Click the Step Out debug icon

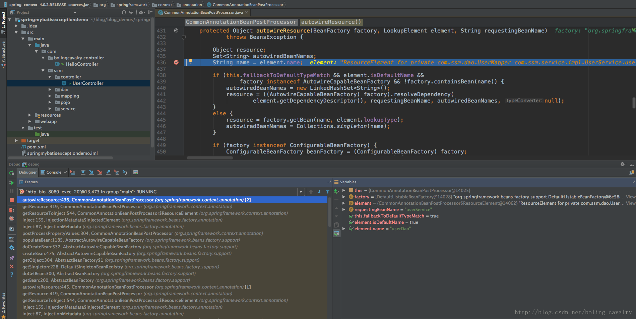pos(108,172)
